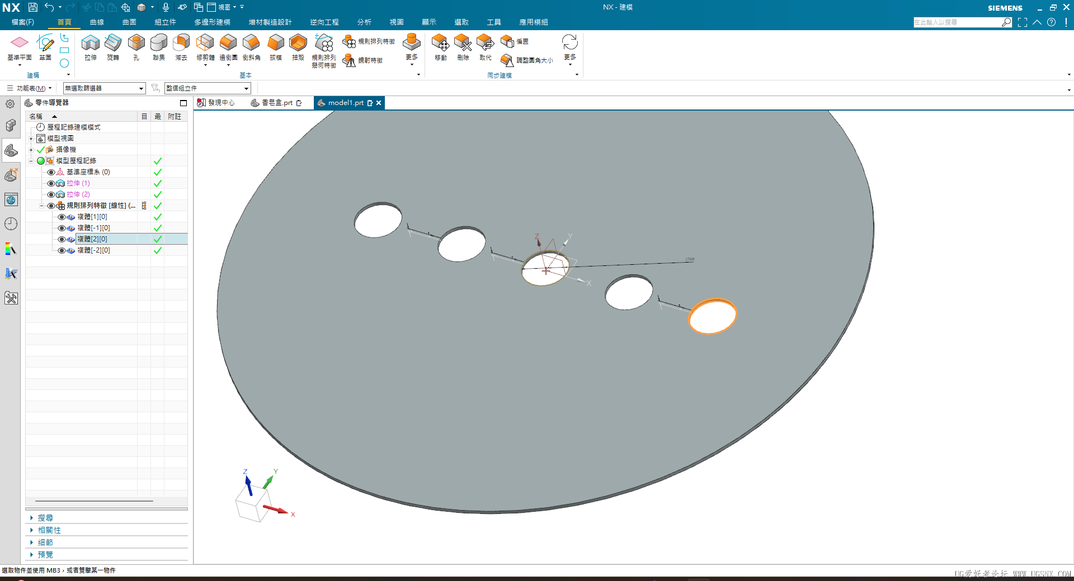Open 更多 dropdown in 基本 group
The height and width of the screenshot is (581, 1074).
[412, 49]
